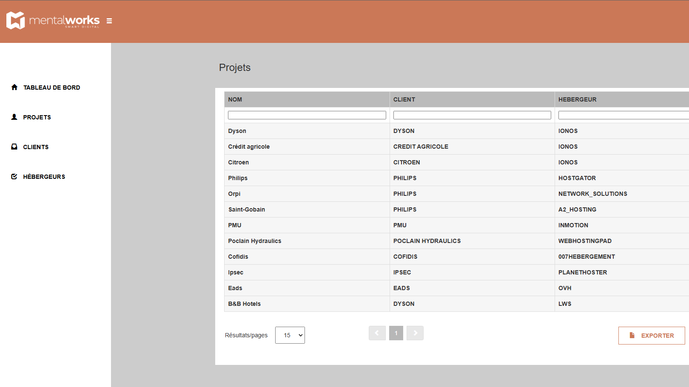This screenshot has height=387, width=689.
Task: Select the Philips project name
Action: 238,178
